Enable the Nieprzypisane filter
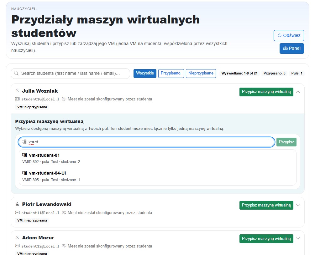The image size is (315, 255). (x=201, y=73)
